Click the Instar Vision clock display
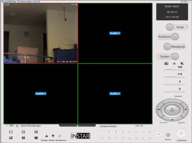The width and height of the screenshot is (192, 143). pyautogui.click(x=172, y=12)
